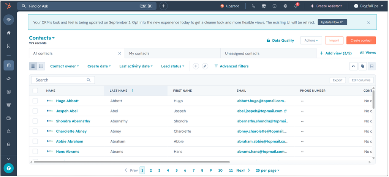Open notifications bell with red badge
This screenshot has height=177, width=389.
pyautogui.click(x=296, y=6)
